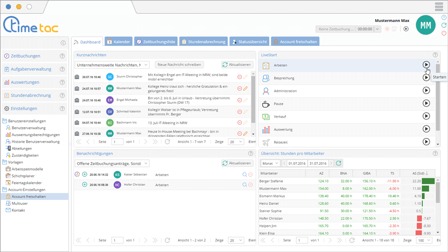Image resolution: width=448 pixels, height=252 pixels.
Task: Select Schichtplaner in the Vorlagen tree
Action: click(23, 176)
